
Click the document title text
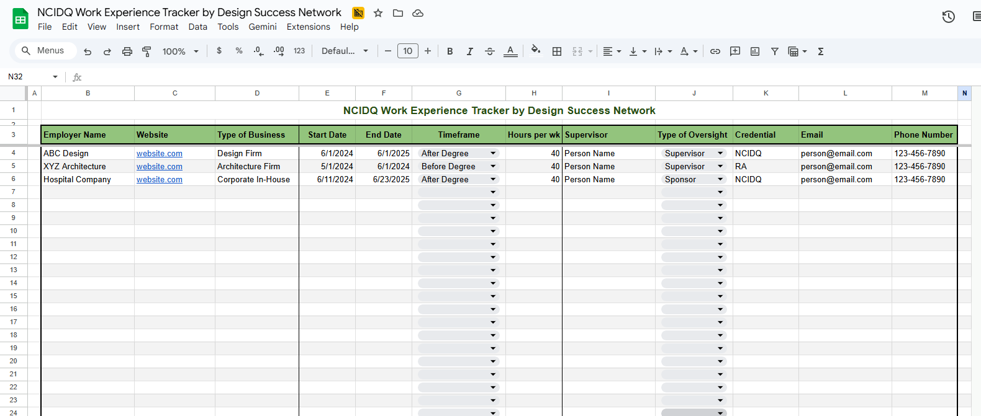tap(189, 12)
